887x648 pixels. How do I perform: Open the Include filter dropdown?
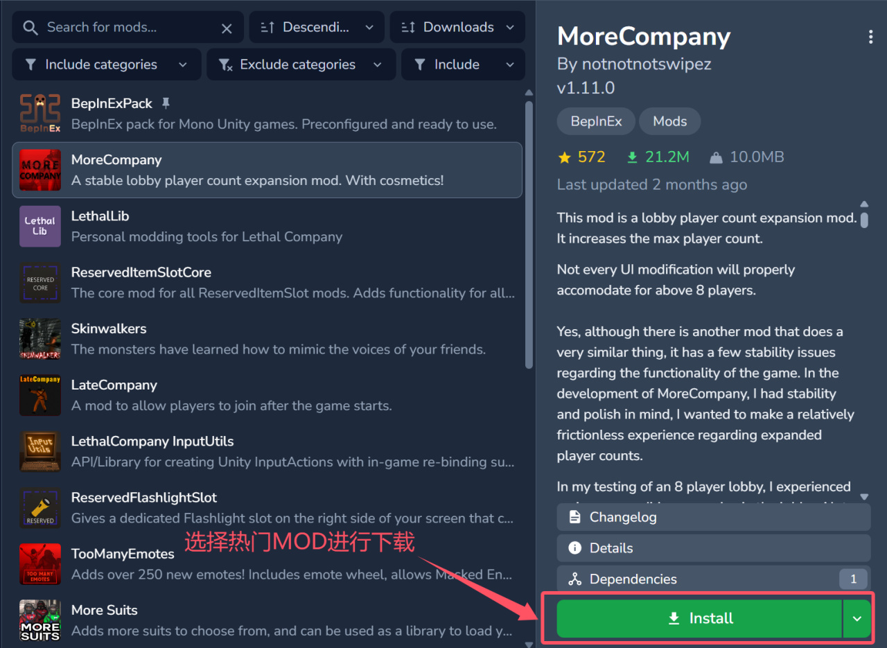[x=463, y=64]
